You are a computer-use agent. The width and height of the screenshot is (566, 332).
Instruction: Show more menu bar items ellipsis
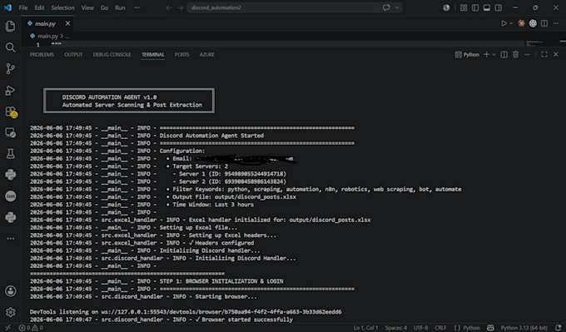(137, 7)
